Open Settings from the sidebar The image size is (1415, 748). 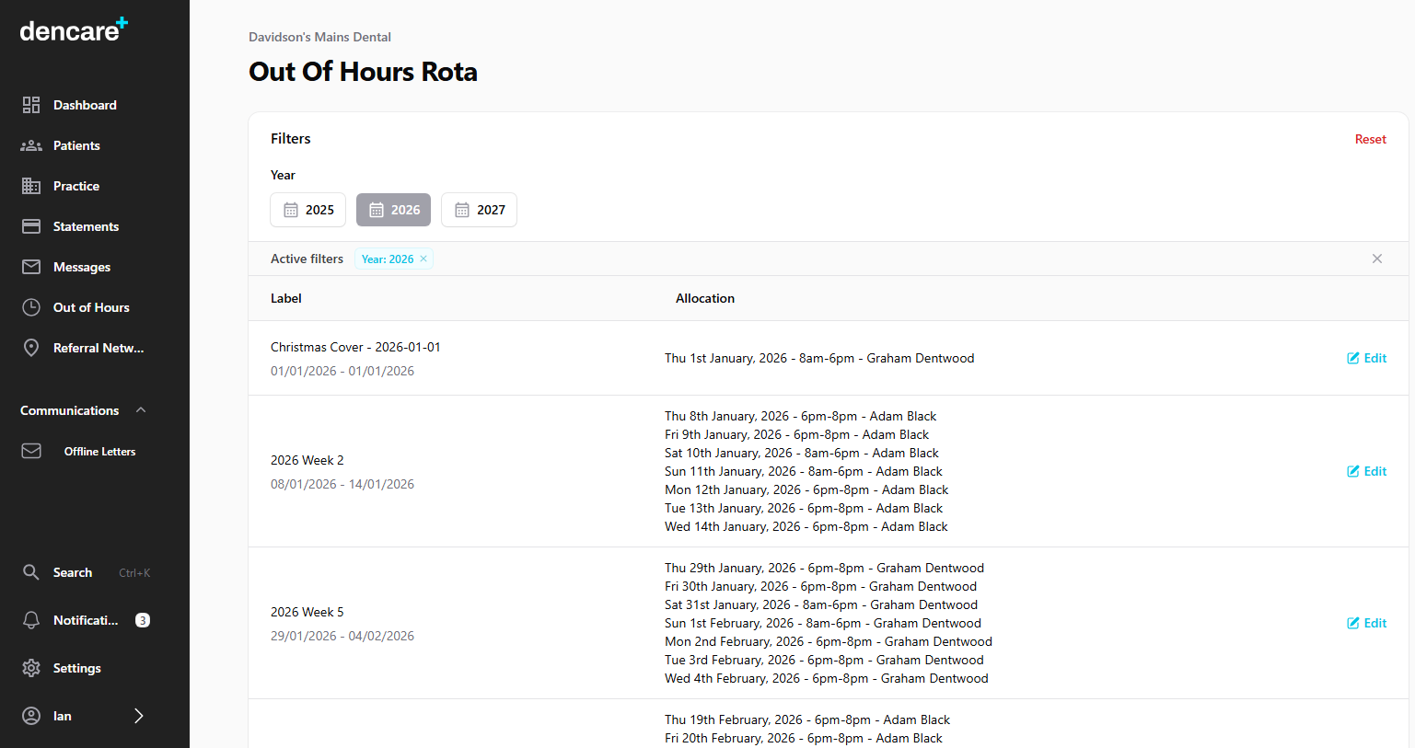pos(30,667)
